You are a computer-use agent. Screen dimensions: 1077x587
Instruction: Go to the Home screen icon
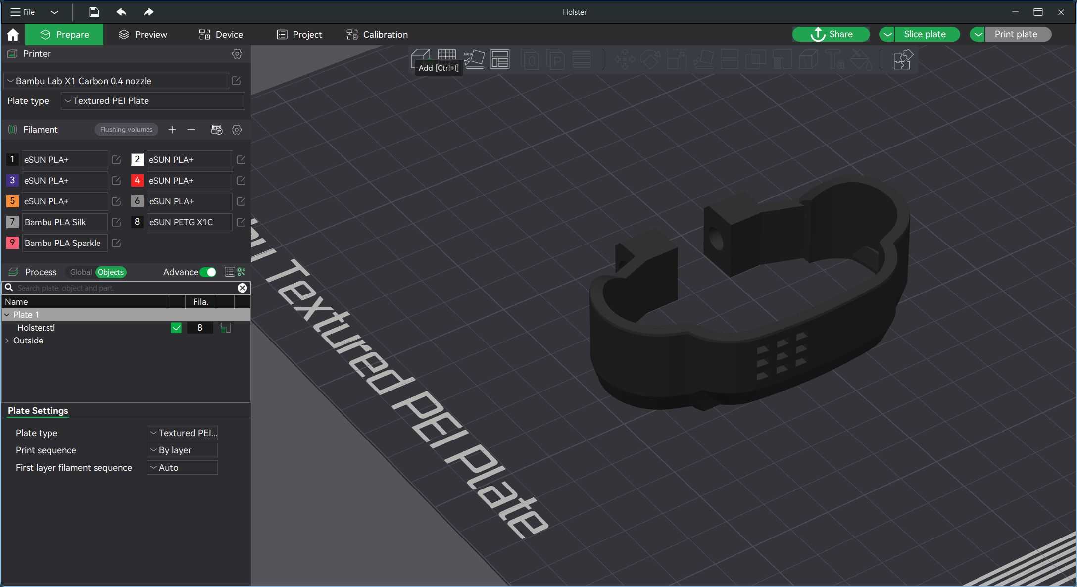pos(13,34)
